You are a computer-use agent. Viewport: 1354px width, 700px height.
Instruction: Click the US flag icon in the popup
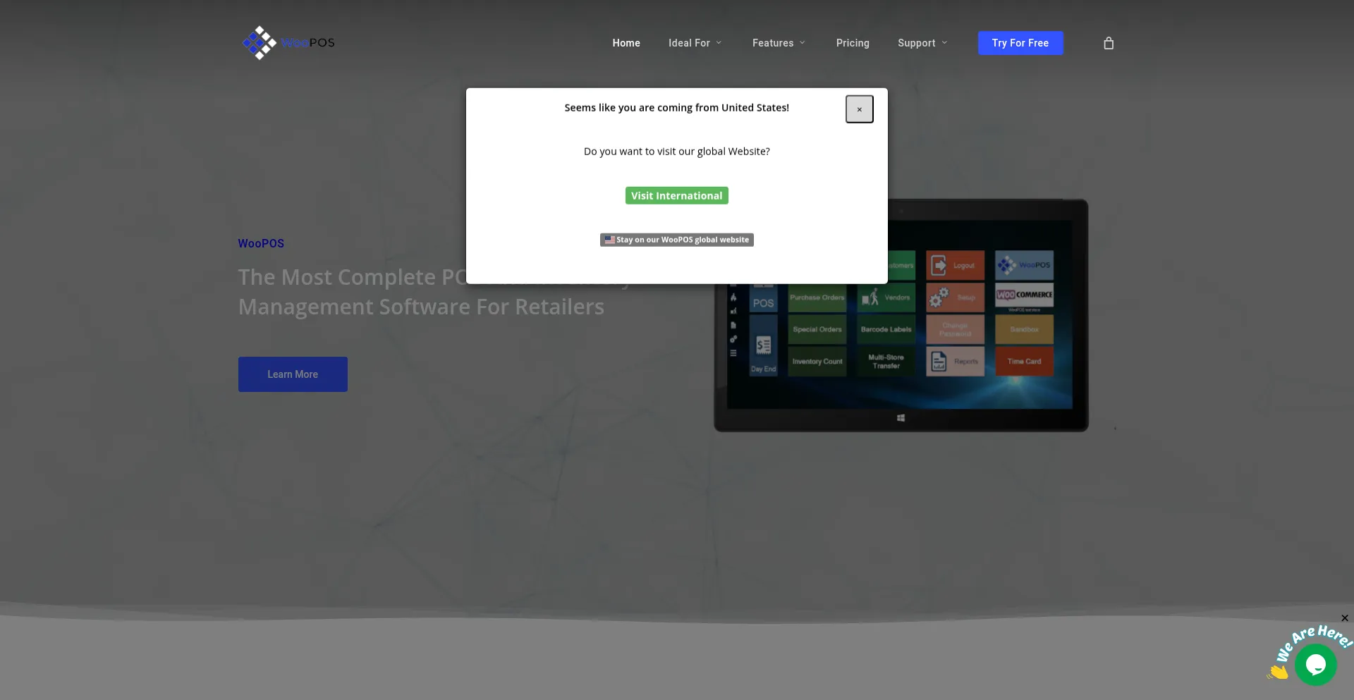(609, 240)
